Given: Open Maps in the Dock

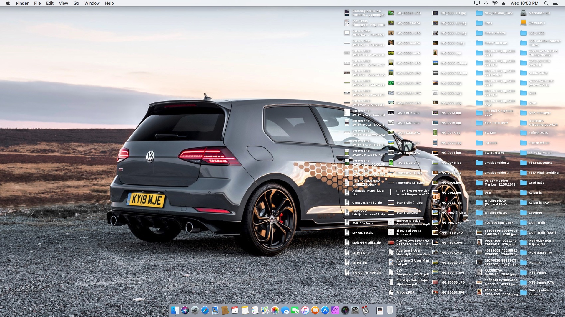Looking at the screenshot, I should [265, 310].
